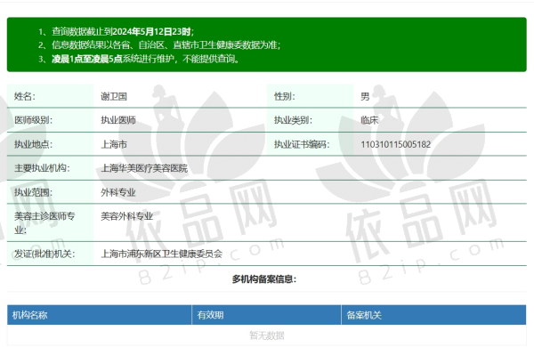Click the 执业范围 label

click(x=33, y=192)
